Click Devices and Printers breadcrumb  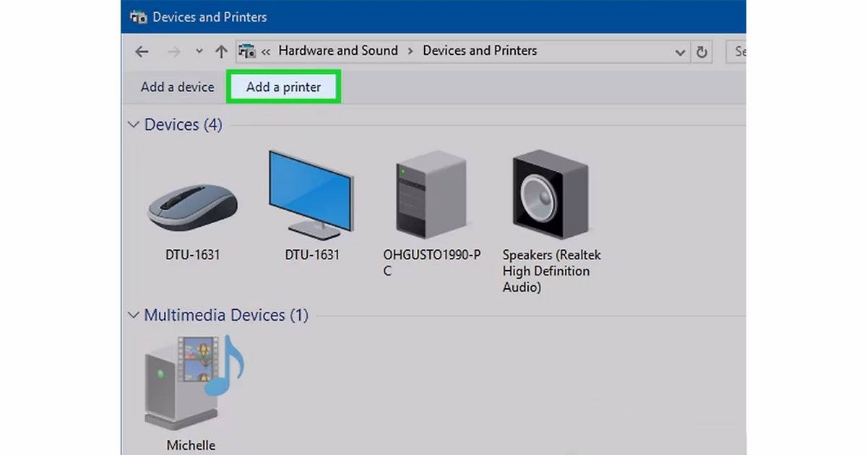click(x=480, y=51)
